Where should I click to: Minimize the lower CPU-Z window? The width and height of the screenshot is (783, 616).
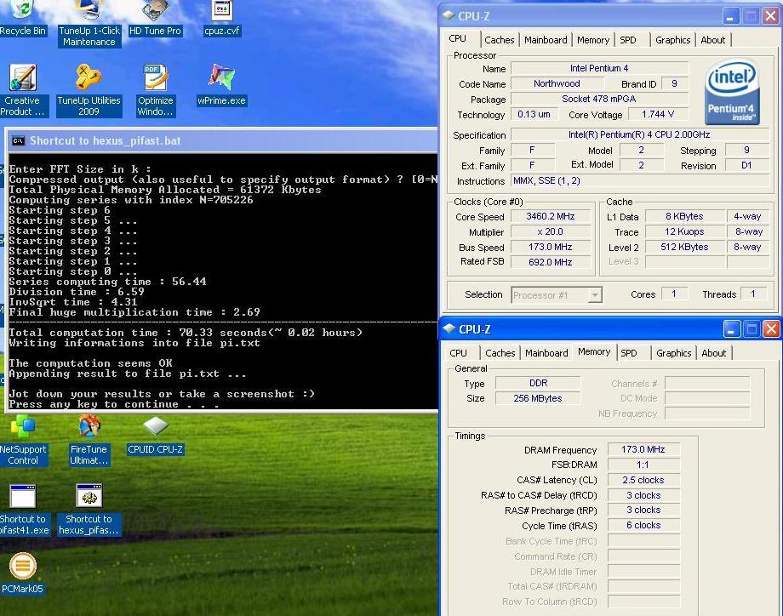pyautogui.click(x=732, y=329)
